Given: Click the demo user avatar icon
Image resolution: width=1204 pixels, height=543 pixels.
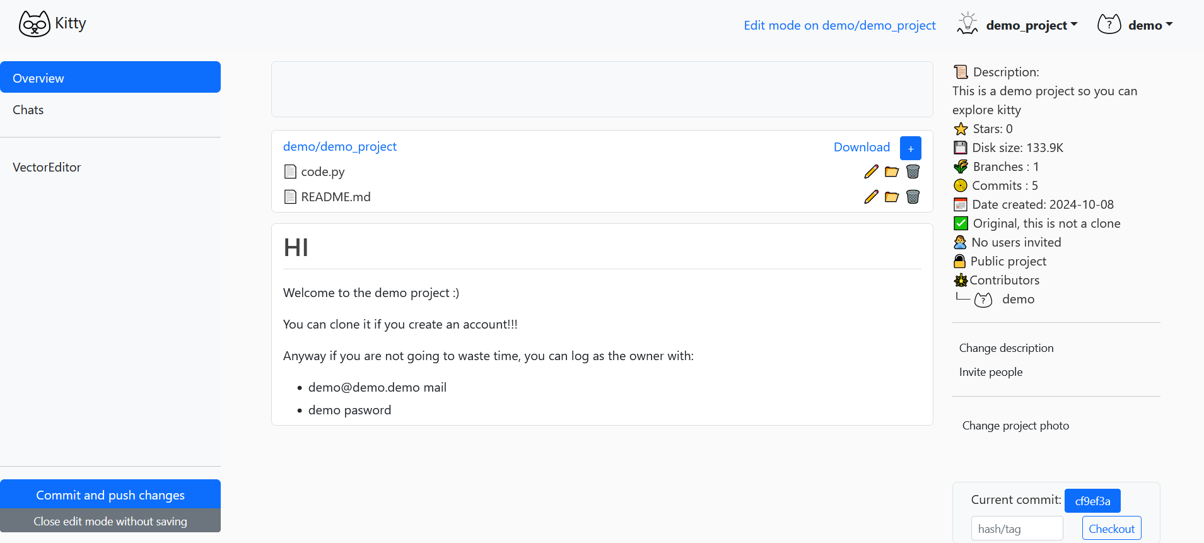Looking at the screenshot, I should click(1110, 24).
